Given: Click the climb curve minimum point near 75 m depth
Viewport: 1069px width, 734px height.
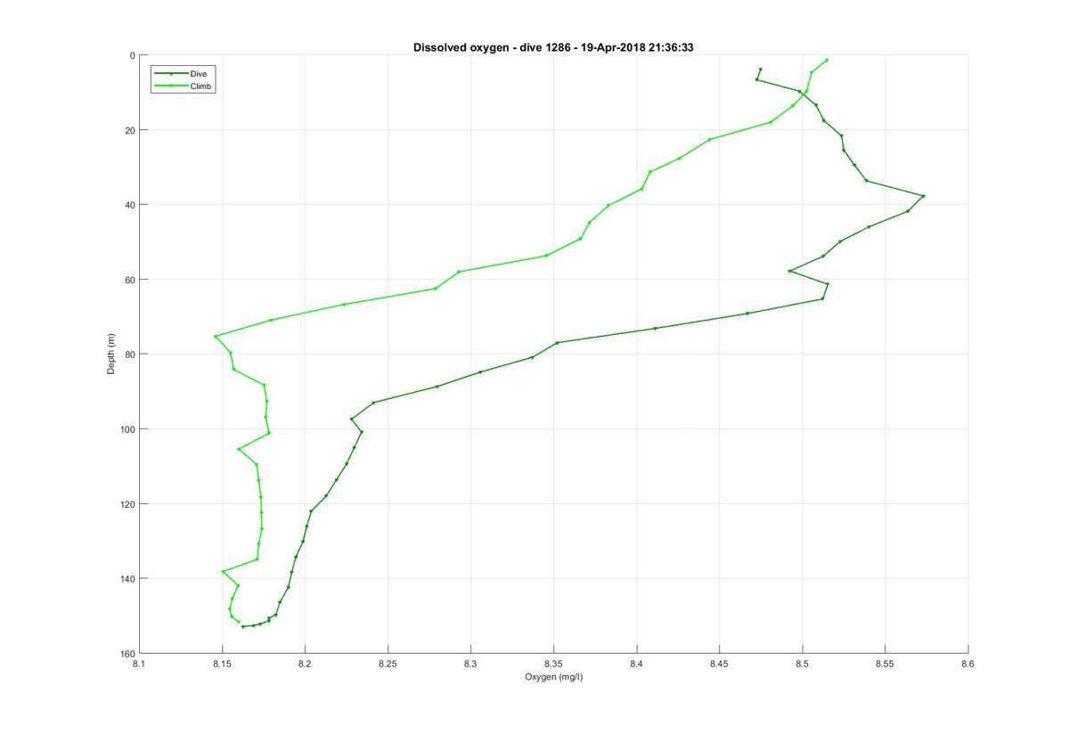Looking at the screenshot, I should (216, 336).
